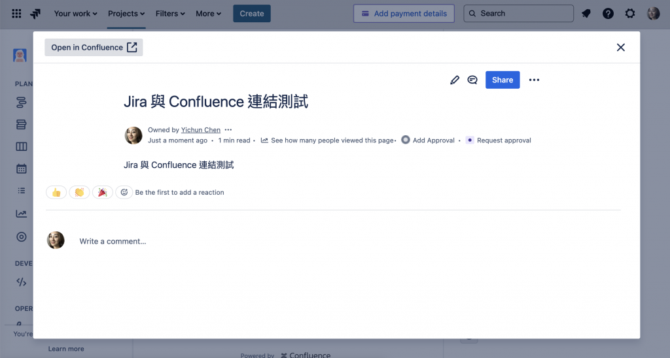Expand the Your work menu
670x358 pixels.
click(x=76, y=14)
